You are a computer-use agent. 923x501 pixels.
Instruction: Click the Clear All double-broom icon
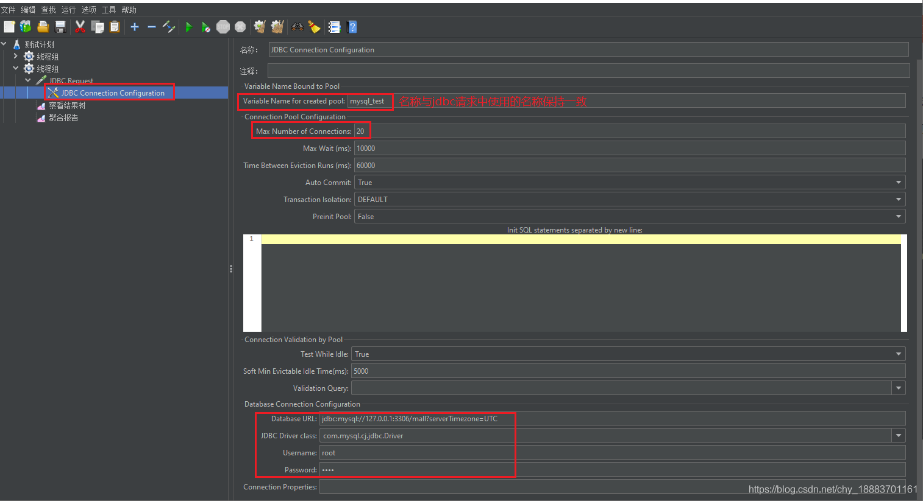point(277,27)
